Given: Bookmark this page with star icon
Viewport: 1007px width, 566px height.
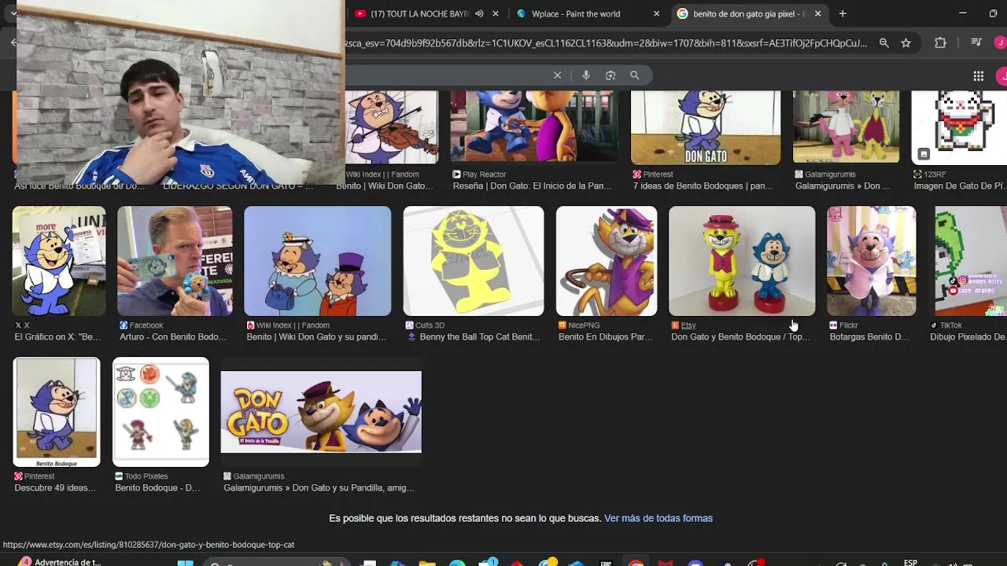Looking at the screenshot, I should coord(906,43).
